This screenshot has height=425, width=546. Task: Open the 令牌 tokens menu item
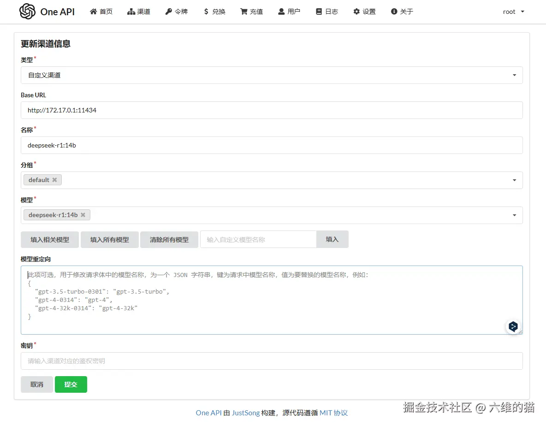coord(177,12)
